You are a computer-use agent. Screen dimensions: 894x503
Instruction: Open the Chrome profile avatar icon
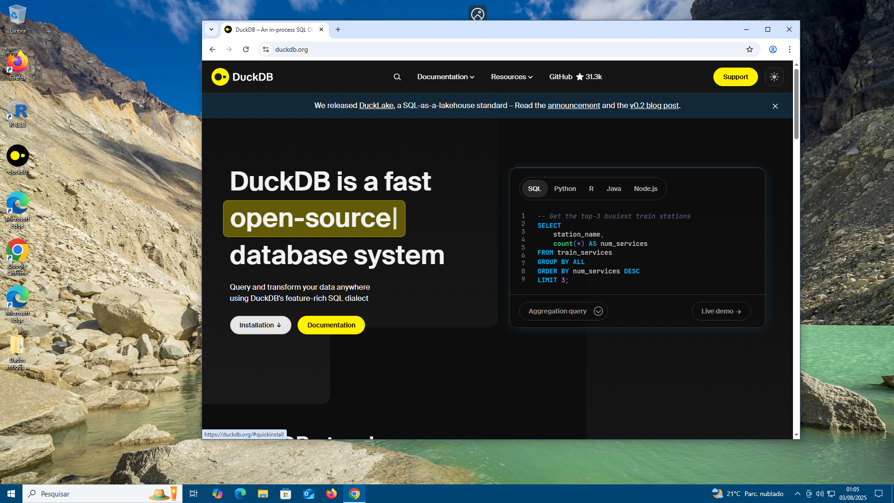pos(772,49)
